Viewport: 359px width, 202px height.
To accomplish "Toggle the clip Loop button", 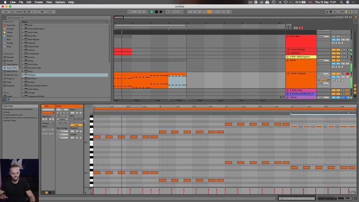I will point(76,125).
